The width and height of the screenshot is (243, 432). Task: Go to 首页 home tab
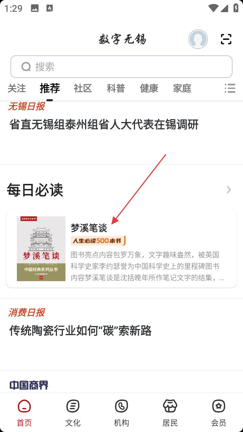[x=24, y=413]
